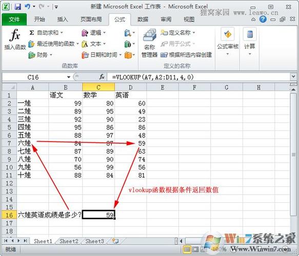The width and height of the screenshot is (299, 256).
Task: Click the Insert Function (插入函数) fx icon
Action: 15,35
